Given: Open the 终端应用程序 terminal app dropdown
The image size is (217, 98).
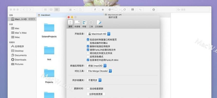Looking at the screenshot, I should point(97,66).
